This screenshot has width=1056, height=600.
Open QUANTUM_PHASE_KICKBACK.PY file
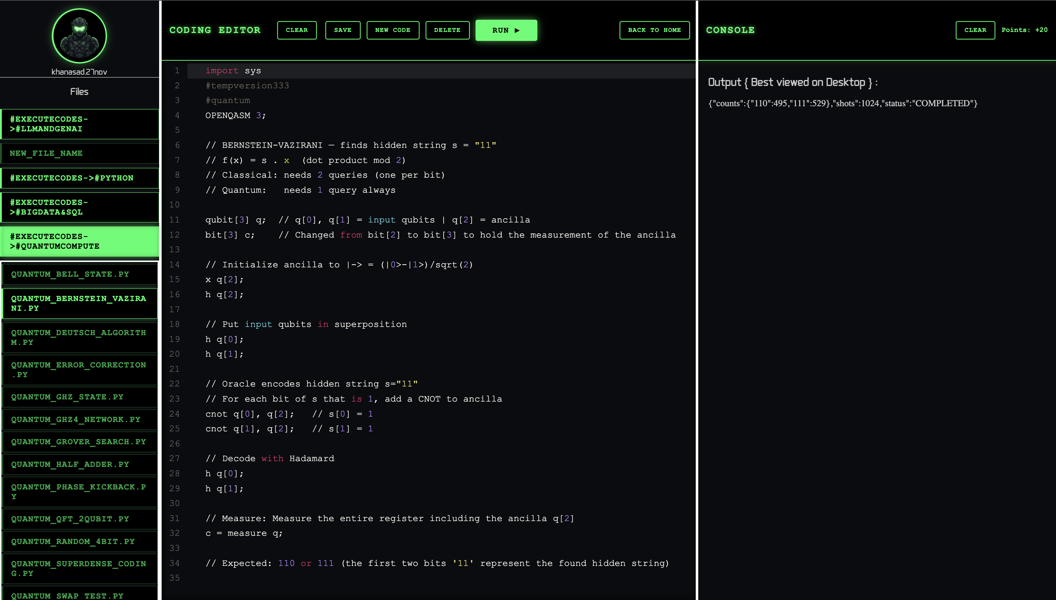tap(80, 492)
